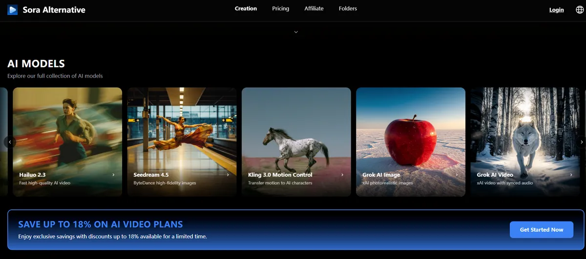
Task: Click the Login link
Action: [x=556, y=10]
